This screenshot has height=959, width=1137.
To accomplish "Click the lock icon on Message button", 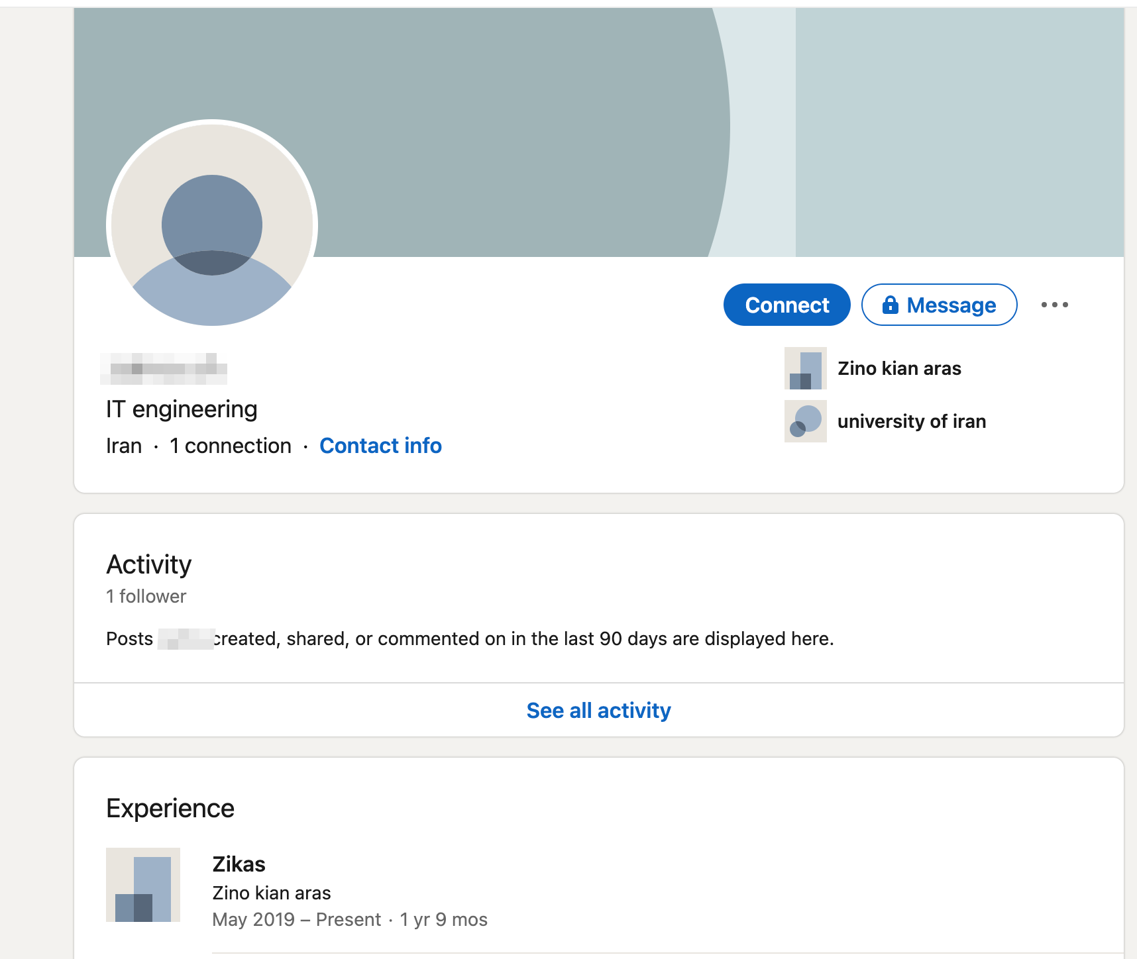I will tap(890, 305).
